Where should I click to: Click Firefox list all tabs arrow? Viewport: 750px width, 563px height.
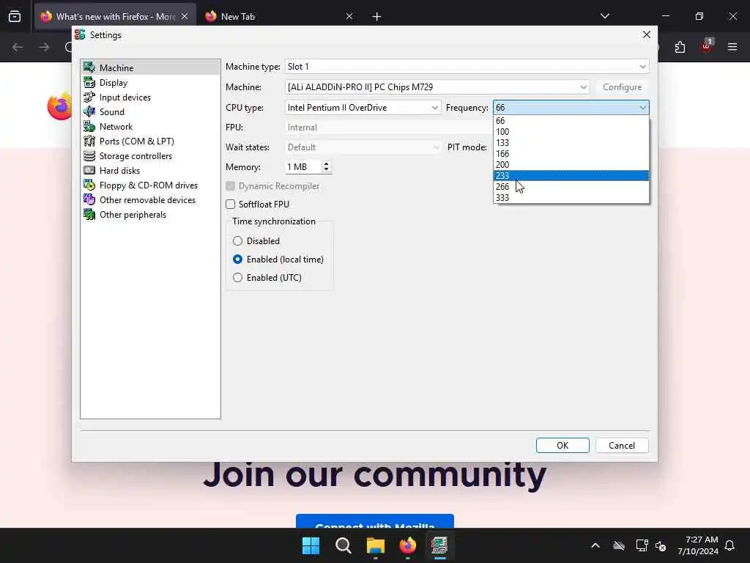pyautogui.click(x=604, y=16)
